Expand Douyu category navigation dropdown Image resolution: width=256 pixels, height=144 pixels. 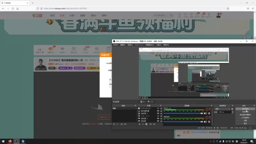click(72, 15)
